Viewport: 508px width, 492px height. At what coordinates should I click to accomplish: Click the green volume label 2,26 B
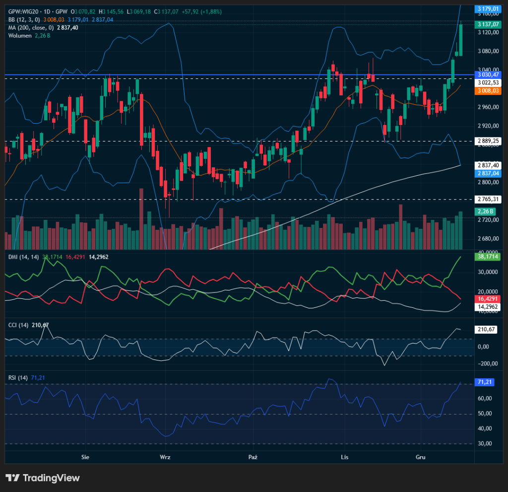point(486,211)
